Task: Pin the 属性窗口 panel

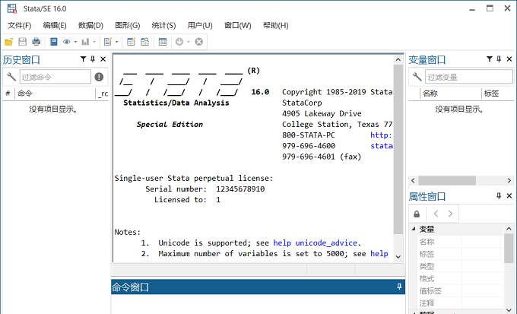Action: (x=499, y=195)
